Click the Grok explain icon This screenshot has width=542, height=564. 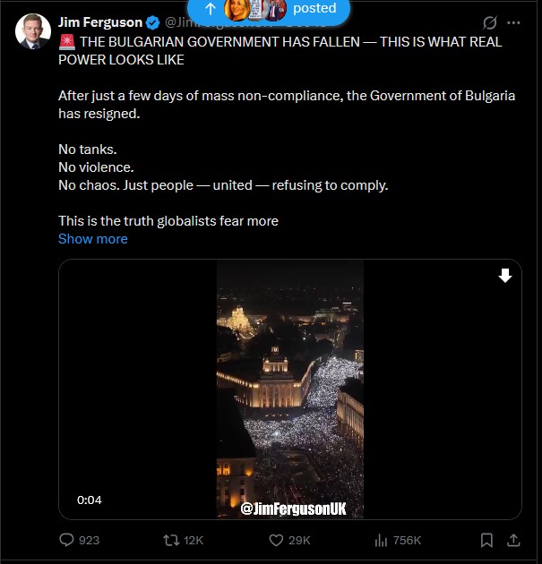pos(489,22)
